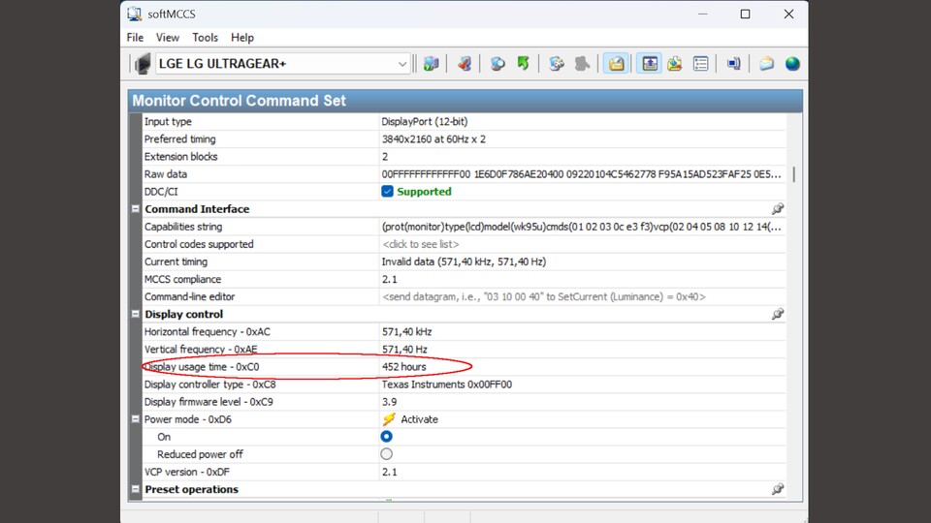Collapse the Display control section
The height and width of the screenshot is (523, 931).
pyautogui.click(x=136, y=314)
